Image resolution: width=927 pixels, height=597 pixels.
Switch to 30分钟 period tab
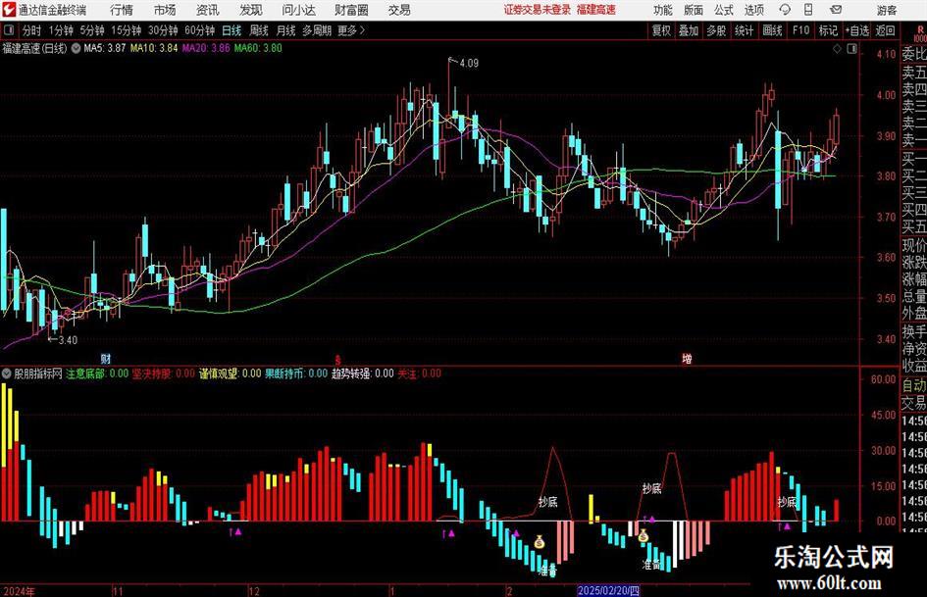(163, 30)
